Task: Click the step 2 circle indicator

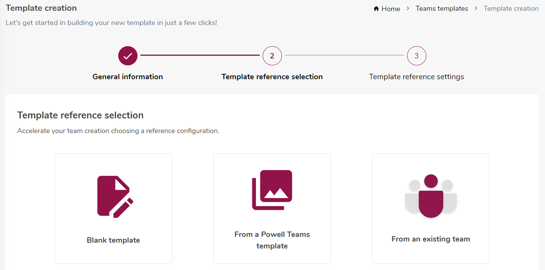Action: 272,55
